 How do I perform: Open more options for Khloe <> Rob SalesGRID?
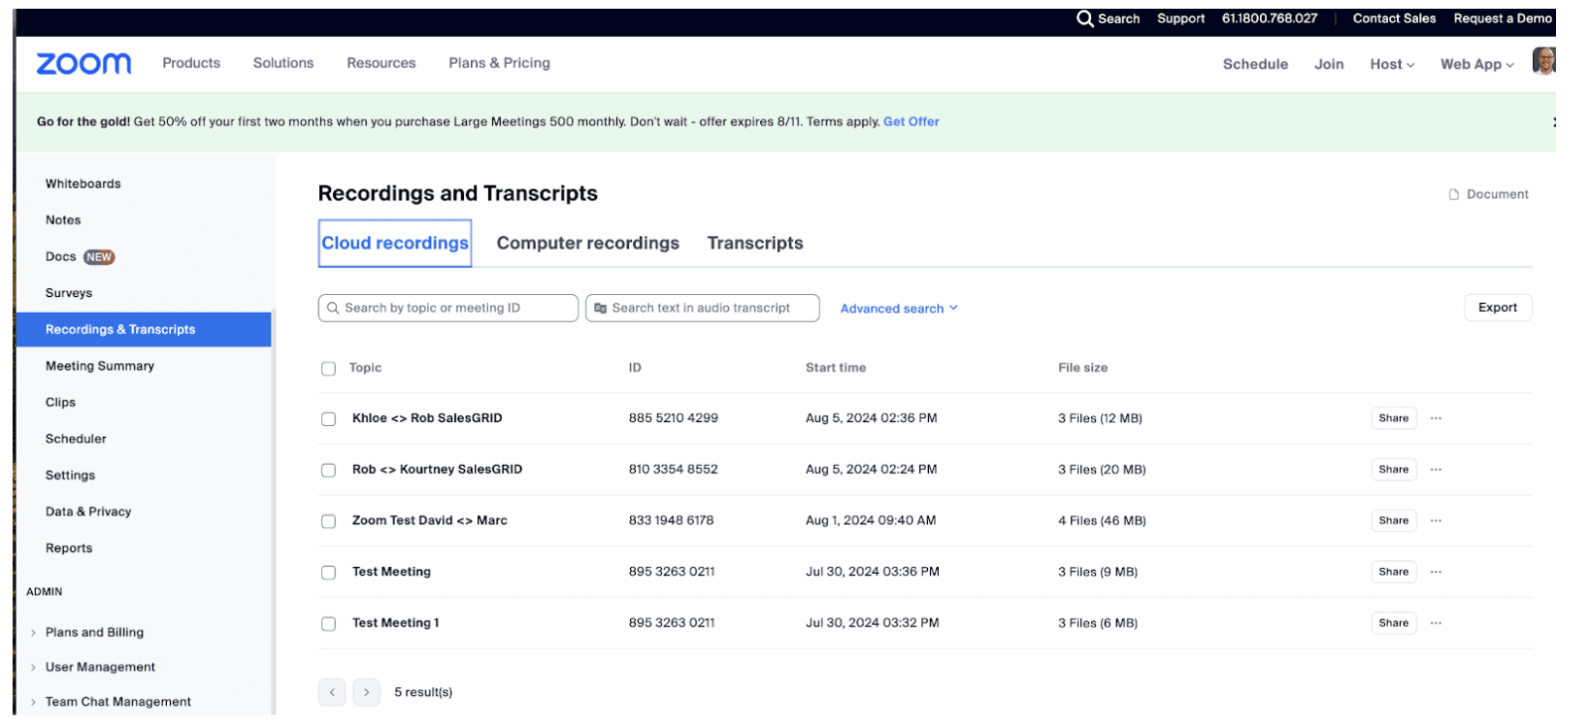(1436, 418)
